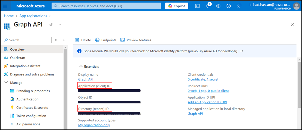
Task: Toggle expand/collapse all menu groups
Action: point(56,40)
